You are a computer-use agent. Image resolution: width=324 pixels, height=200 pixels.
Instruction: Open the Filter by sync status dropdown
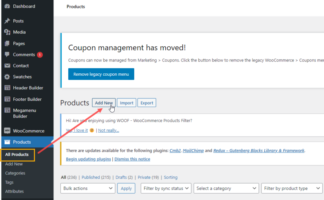[x=166, y=188]
